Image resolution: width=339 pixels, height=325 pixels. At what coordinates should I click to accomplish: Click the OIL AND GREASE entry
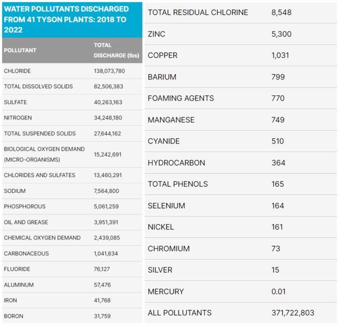tap(26, 222)
